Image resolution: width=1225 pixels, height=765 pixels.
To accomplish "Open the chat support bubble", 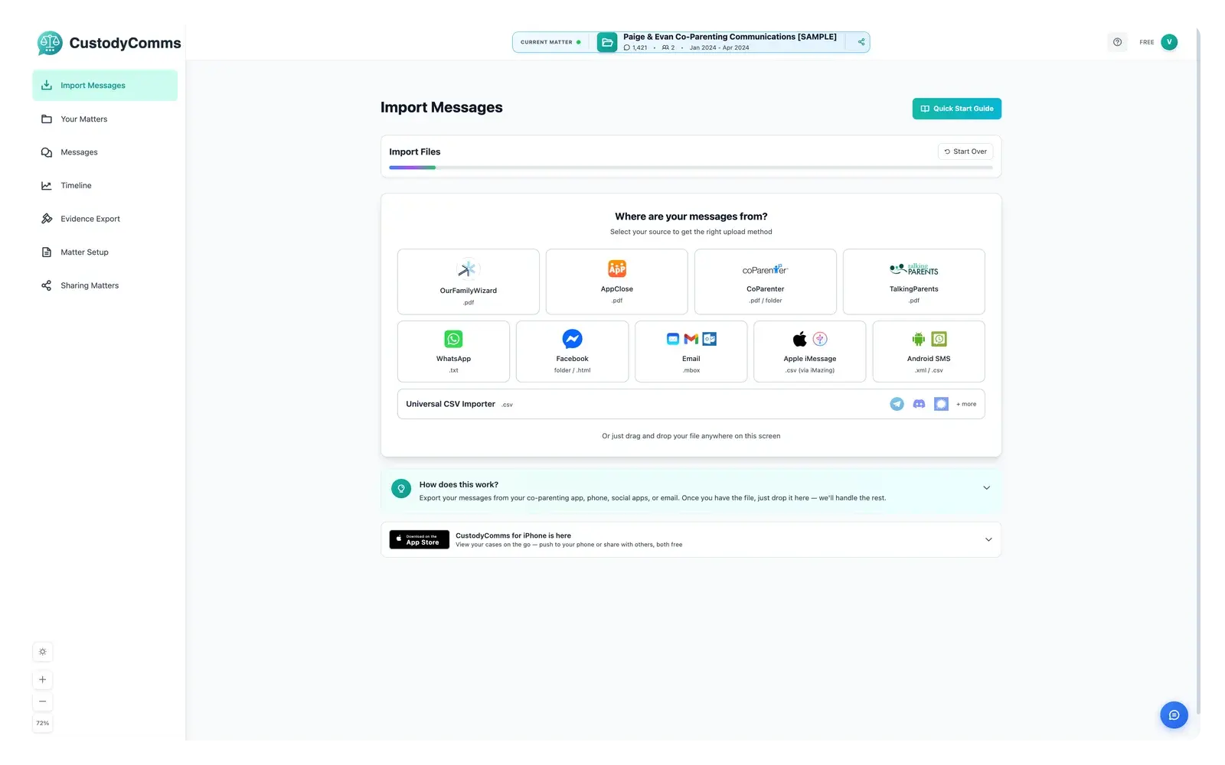I will pos(1174,715).
